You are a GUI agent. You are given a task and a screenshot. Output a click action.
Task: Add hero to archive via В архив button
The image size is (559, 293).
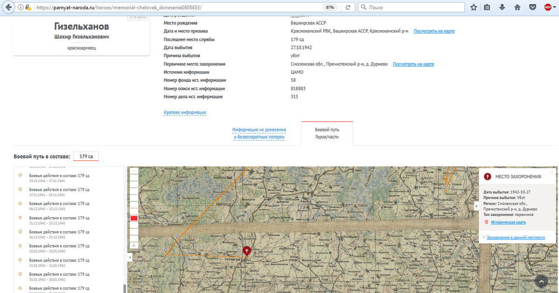(137, 17)
